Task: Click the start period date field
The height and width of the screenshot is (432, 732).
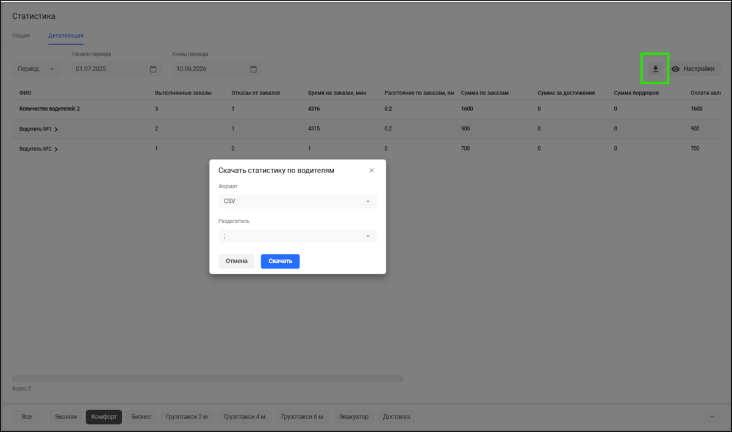Action: click(x=117, y=69)
